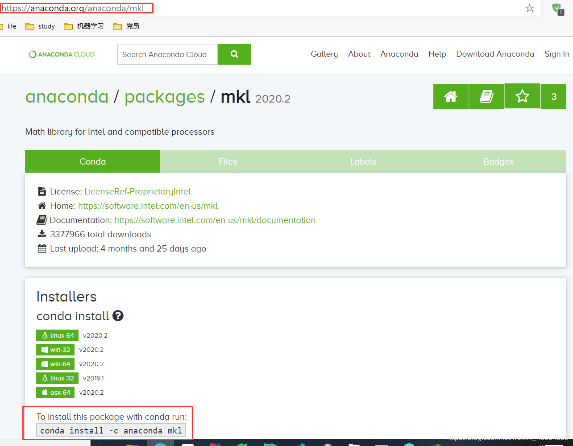Click the green search magnifier button
This screenshot has height=446, width=573.
(234, 54)
